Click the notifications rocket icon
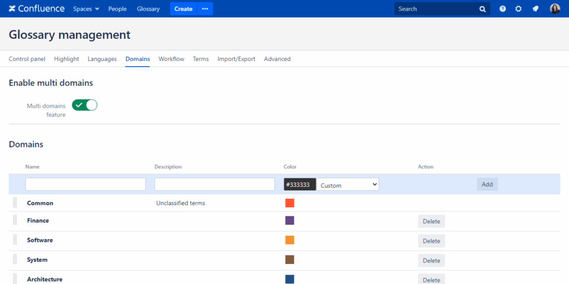This screenshot has width=569, height=284. (x=535, y=9)
